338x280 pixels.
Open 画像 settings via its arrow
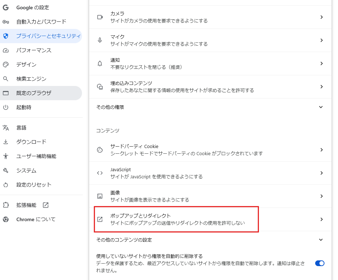point(321,196)
